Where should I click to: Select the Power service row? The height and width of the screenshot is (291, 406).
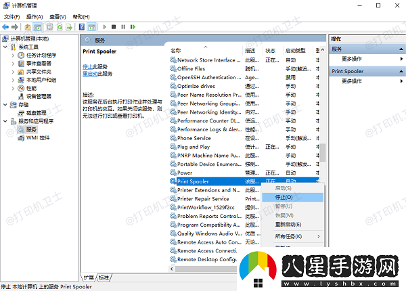244,173
